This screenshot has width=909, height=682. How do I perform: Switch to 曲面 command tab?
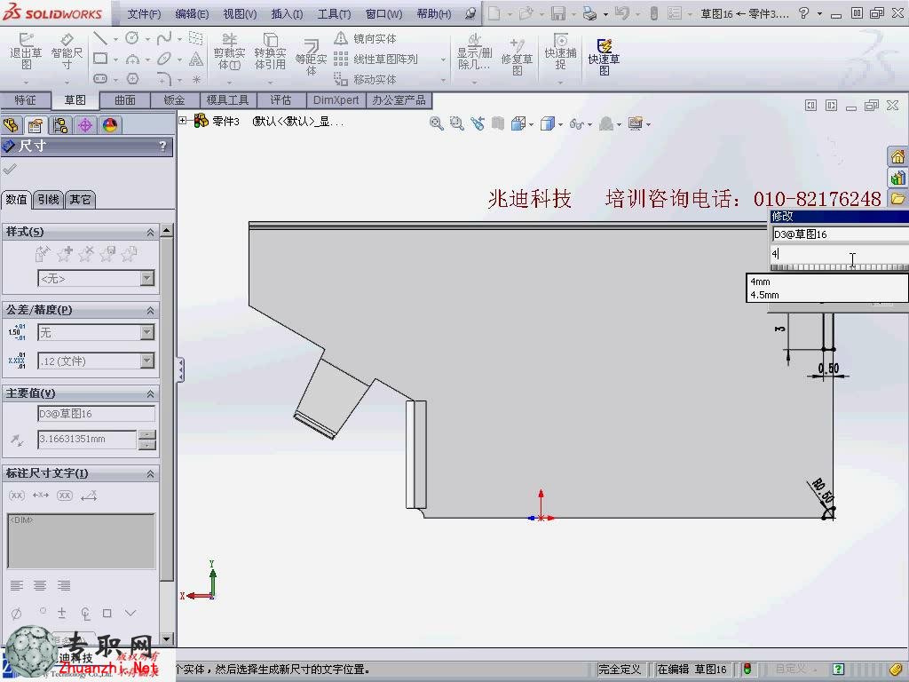click(124, 100)
